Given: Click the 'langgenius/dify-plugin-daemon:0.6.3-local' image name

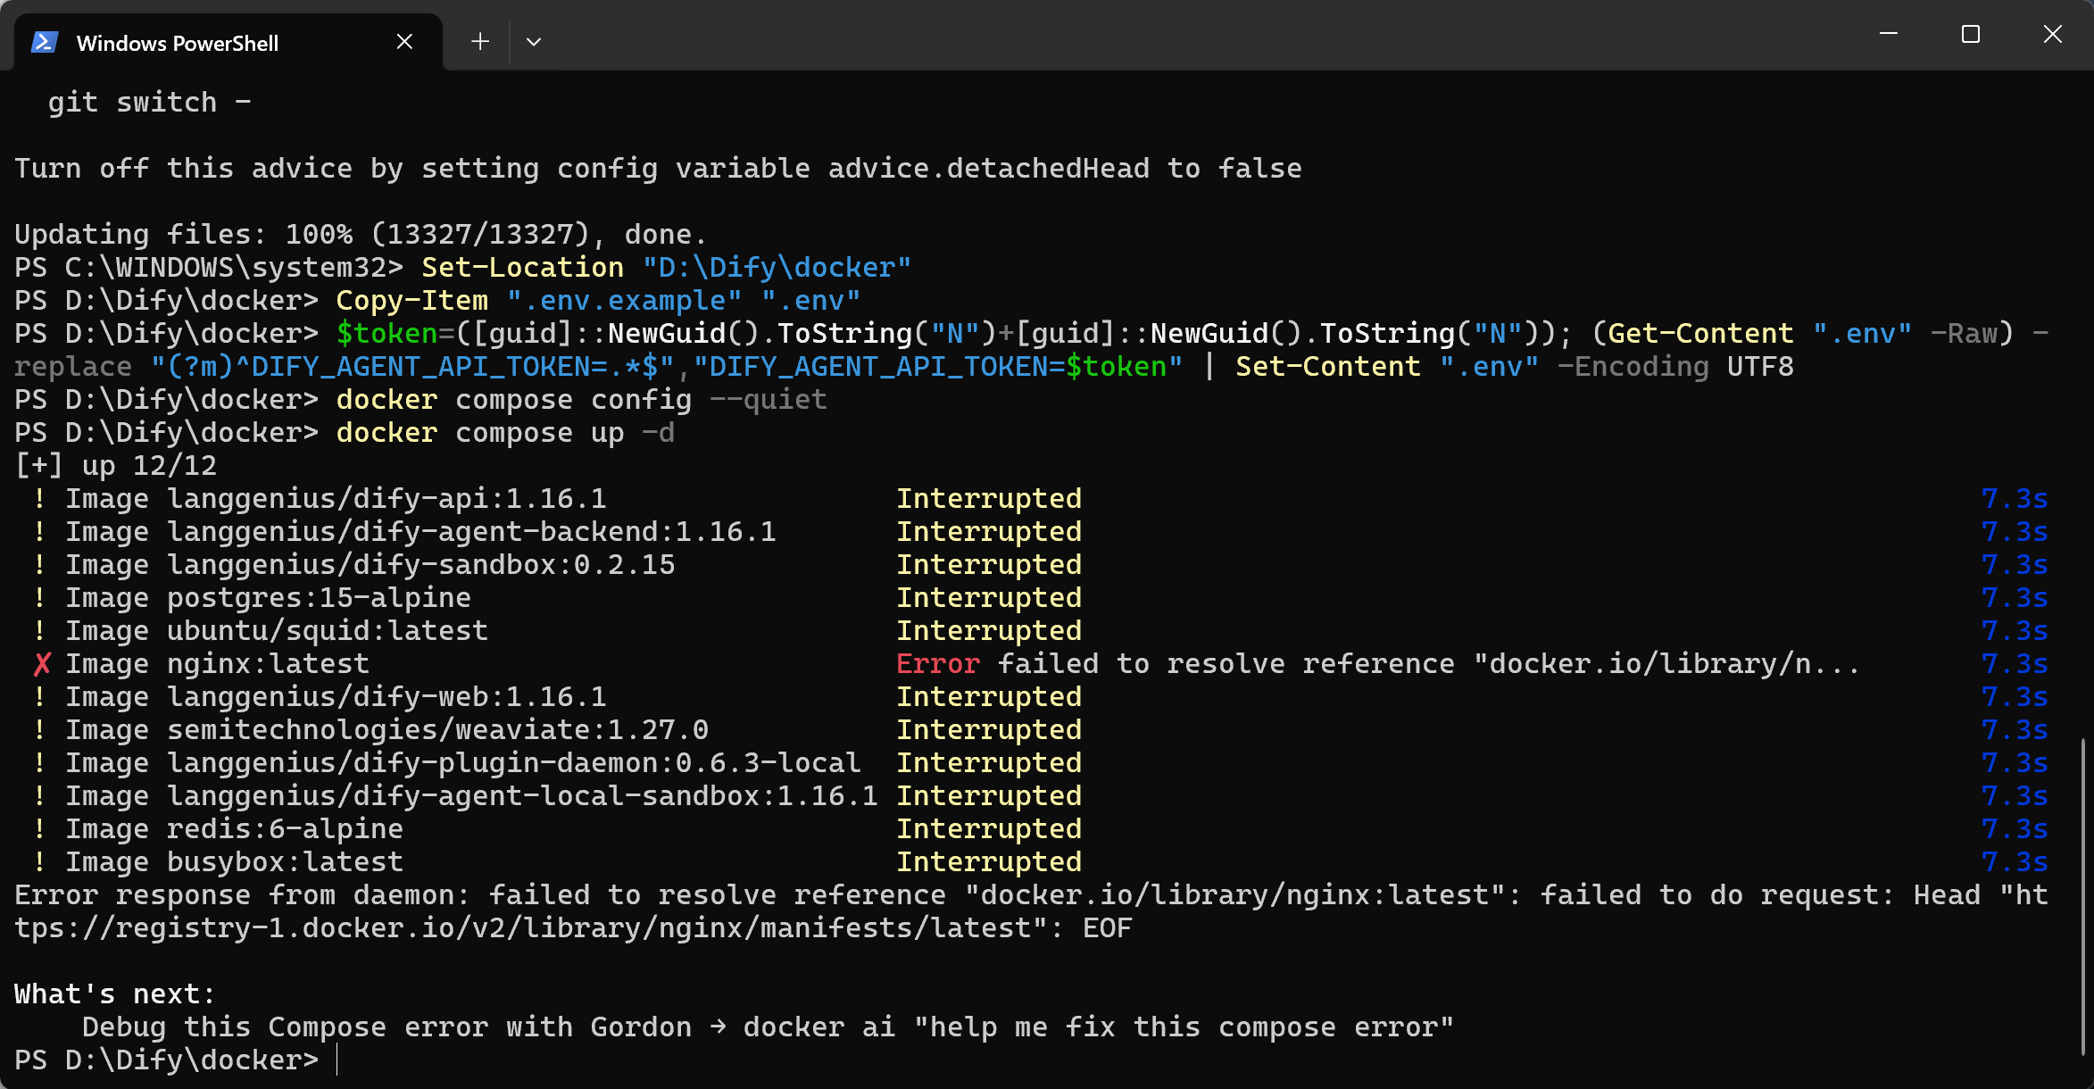Looking at the screenshot, I should [x=514, y=763].
